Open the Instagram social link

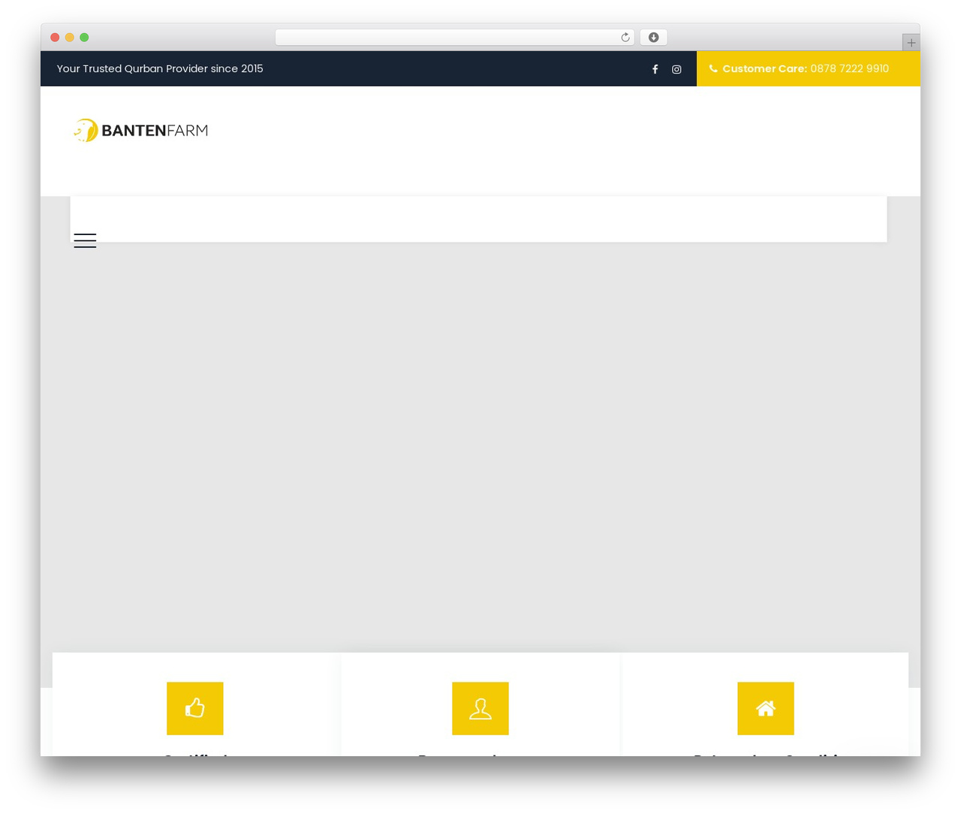pos(676,69)
